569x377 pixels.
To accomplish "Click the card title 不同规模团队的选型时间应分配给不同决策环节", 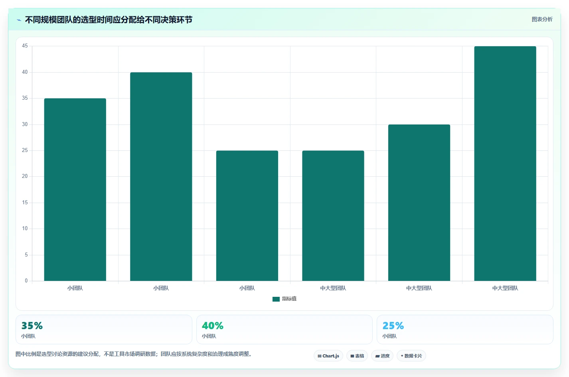I will coord(109,20).
